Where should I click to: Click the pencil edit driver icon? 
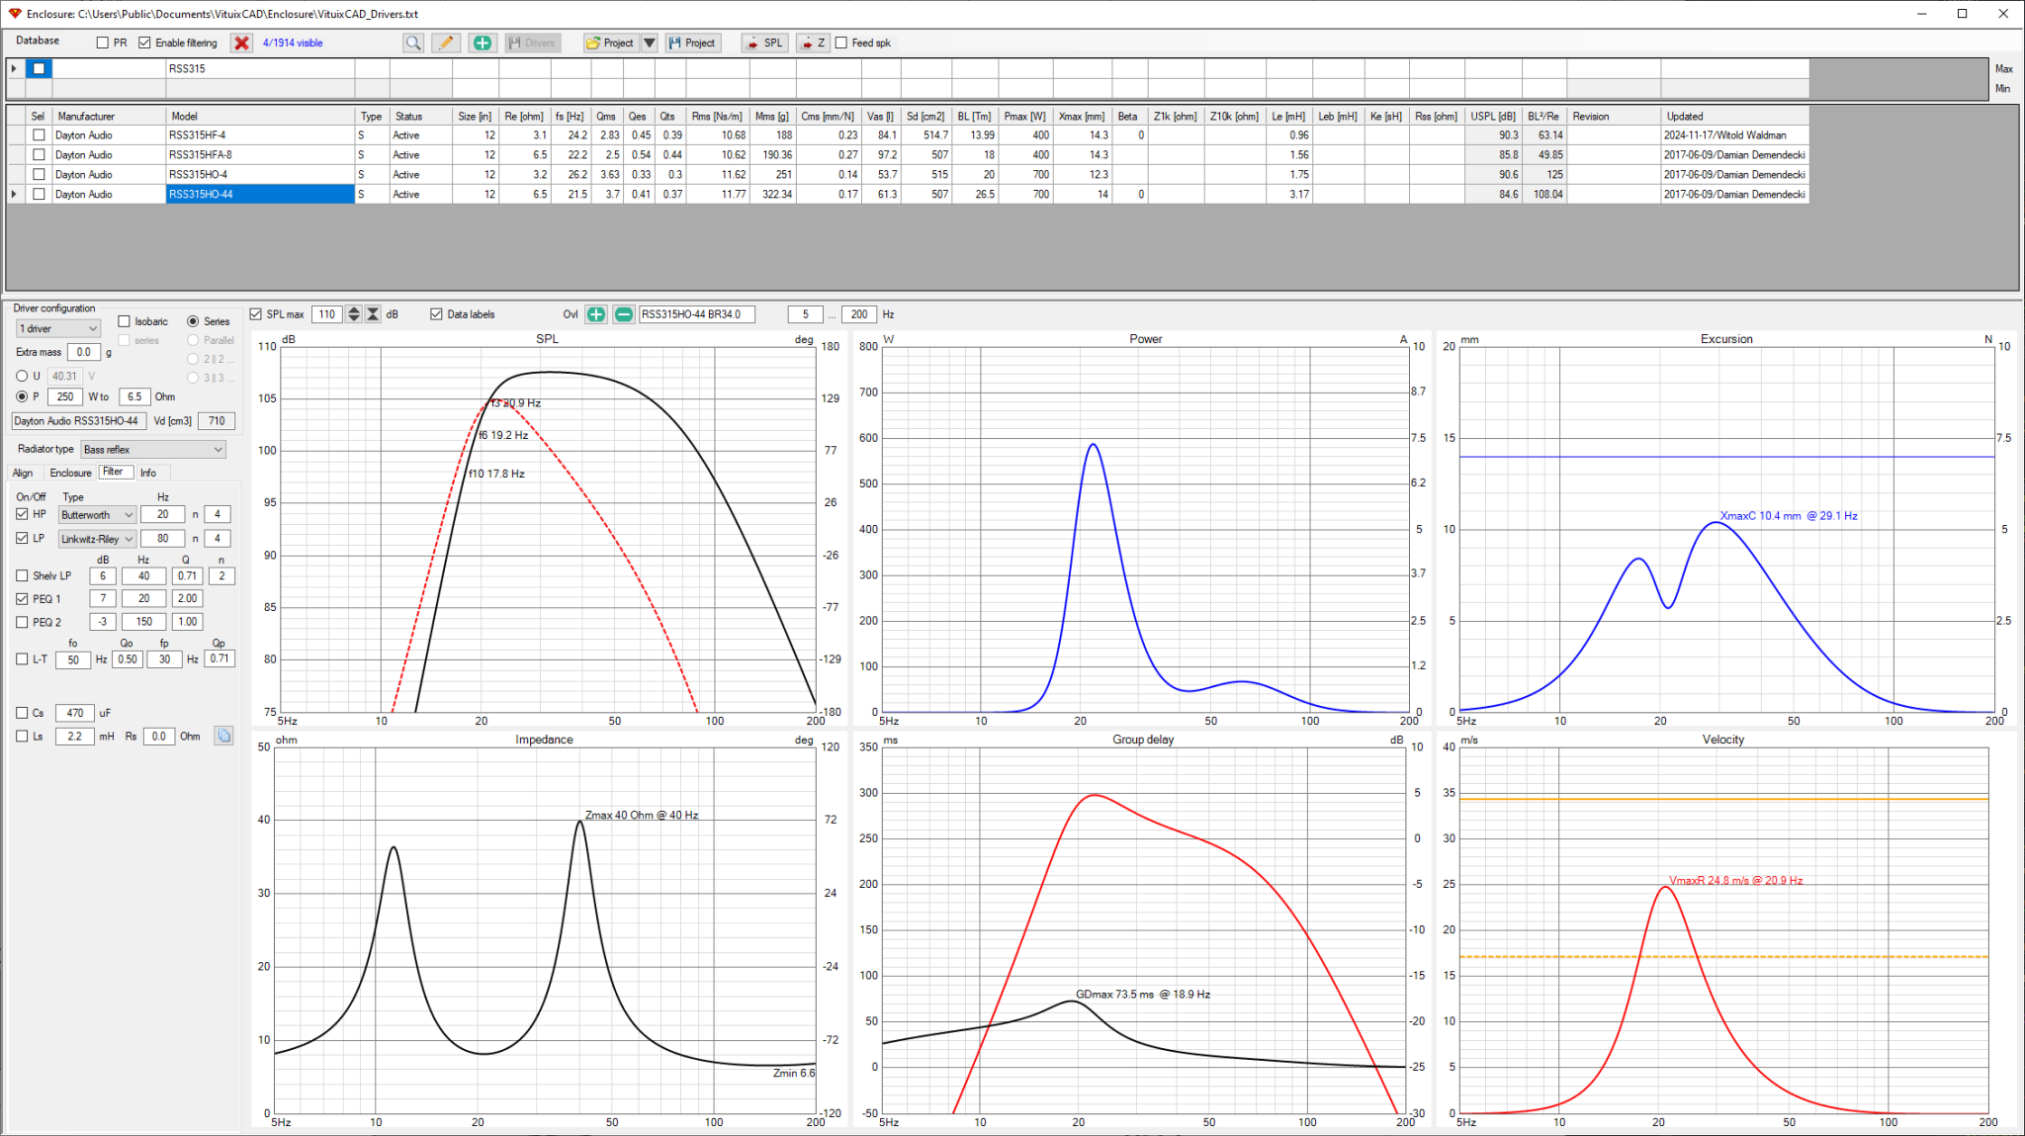pyautogui.click(x=446, y=43)
